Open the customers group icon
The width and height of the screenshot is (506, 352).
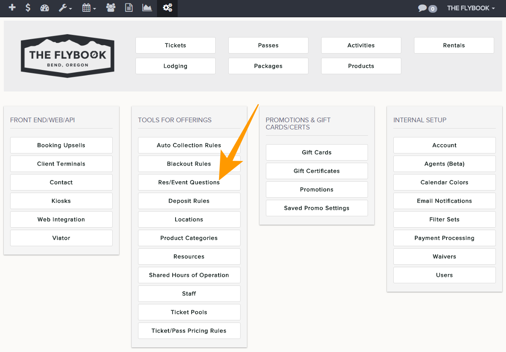coord(111,8)
